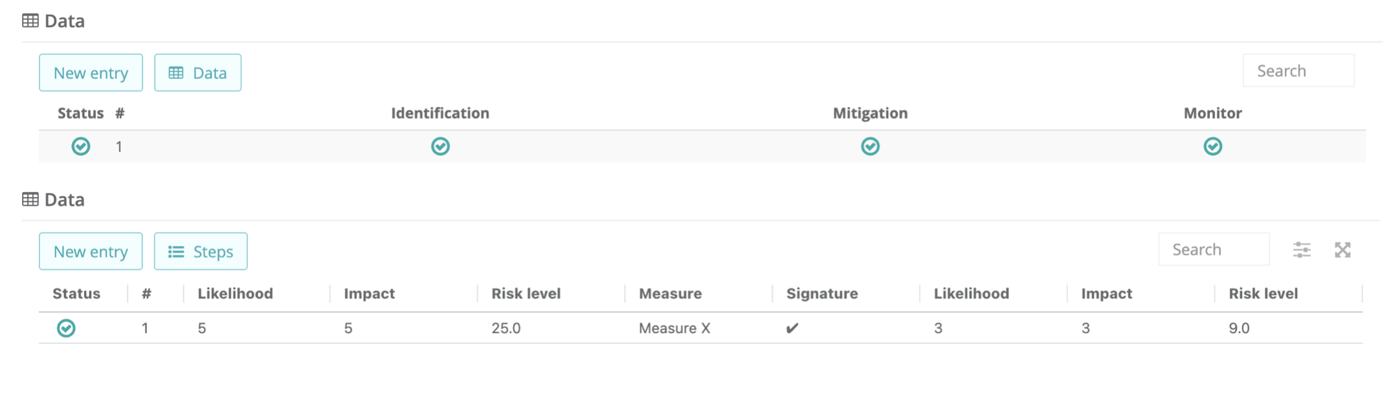The height and width of the screenshot is (401, 1393).
Task: Sort by the last Risk level column header
Action: [x=1263, y=294]
